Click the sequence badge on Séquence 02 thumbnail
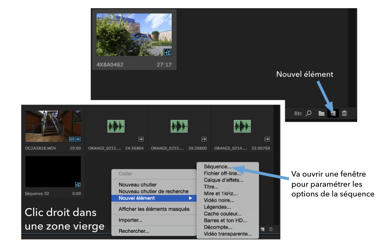Image resolution: width=379 pixels, height=244 pixels. (78, 184)
